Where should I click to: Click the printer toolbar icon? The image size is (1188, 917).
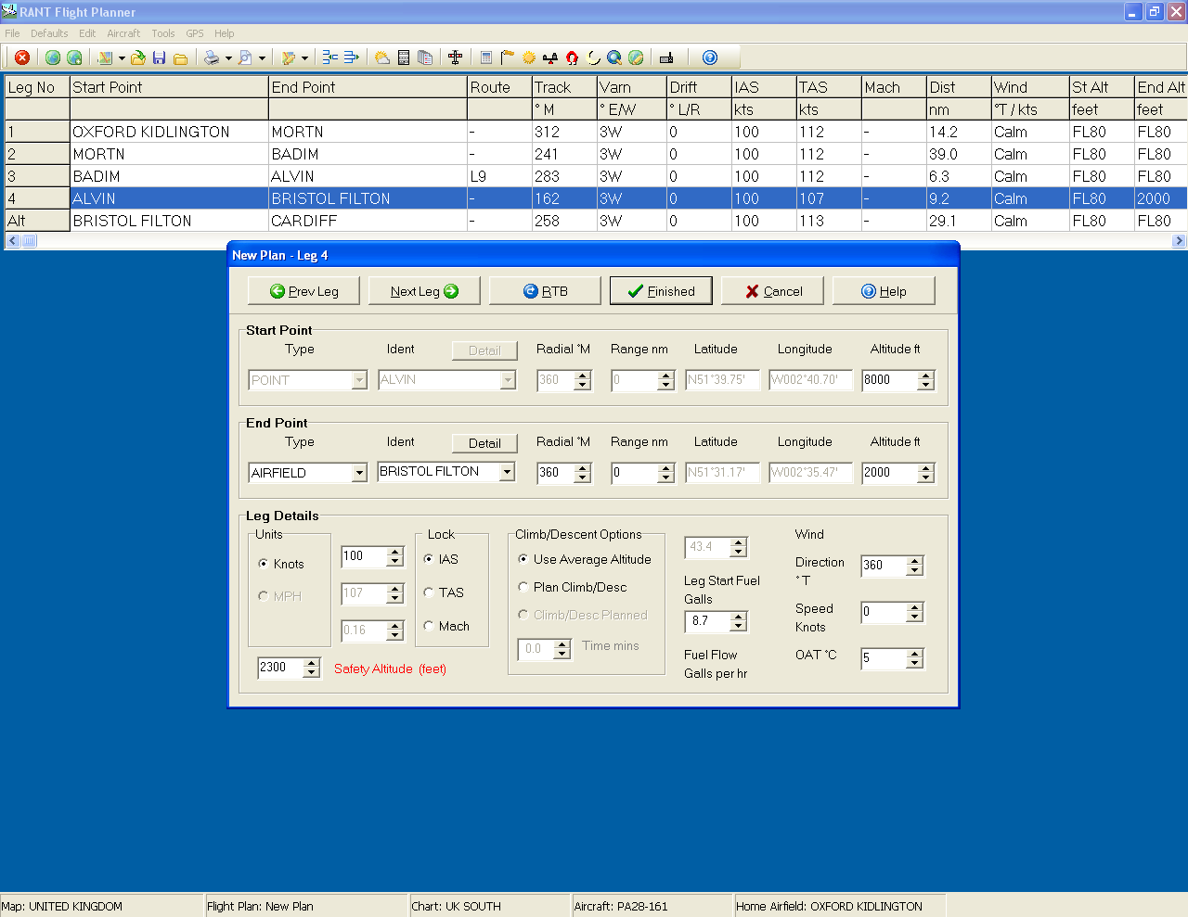[x=212, y=57]
